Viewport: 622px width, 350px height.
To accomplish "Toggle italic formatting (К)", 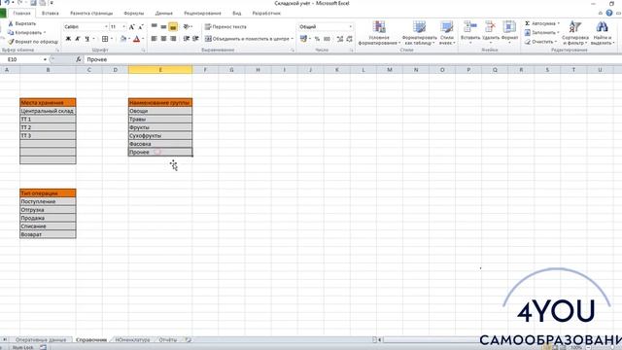I will coord(78,39).
